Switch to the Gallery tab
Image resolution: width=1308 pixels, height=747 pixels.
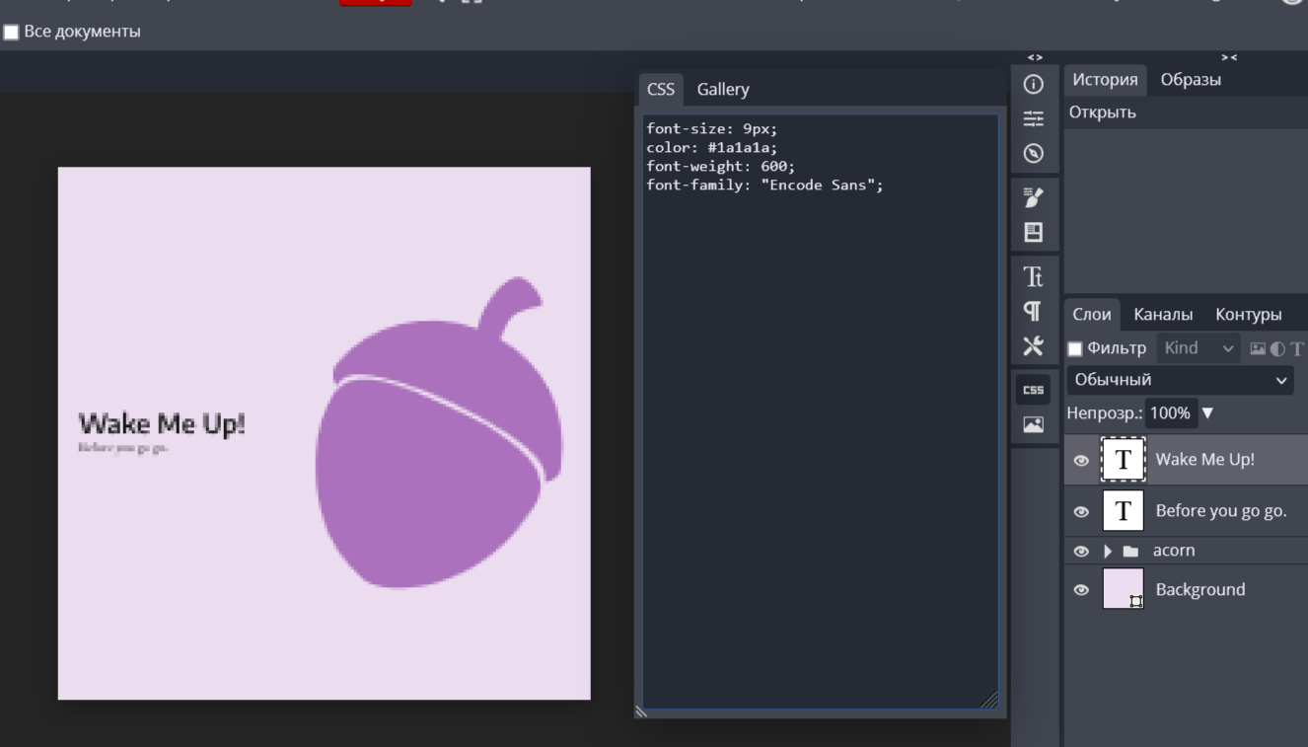tap(722, 89)
